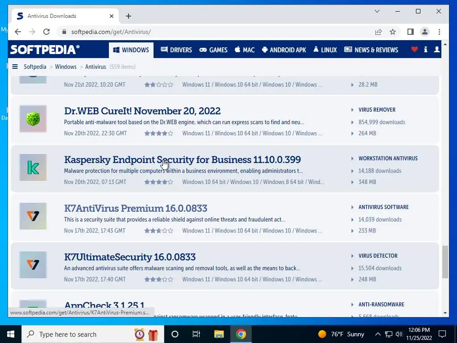Click the ANTIVIRUS SOFTWARE category label
Image resolution: width=457 pixels, height=343 pixels.
(x=383, y=207)
